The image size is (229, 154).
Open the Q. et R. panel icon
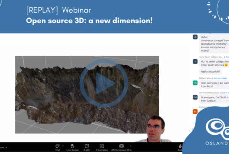click(x=87, y=146)
